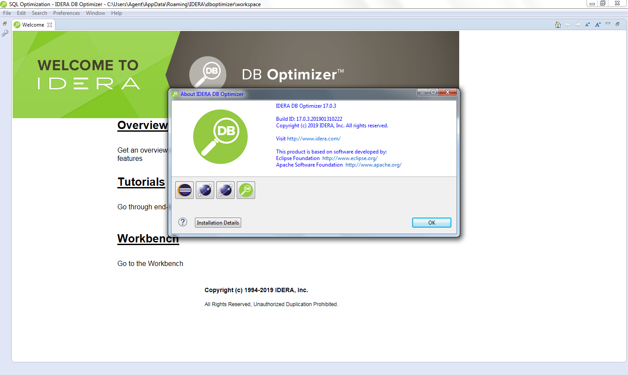Close the Welcome tab
Viewport: 628px width, 375px height.
[50, 25]
